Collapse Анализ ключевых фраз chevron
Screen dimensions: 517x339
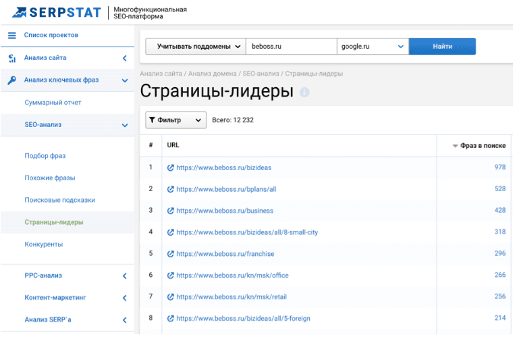[x=125, y=80]
